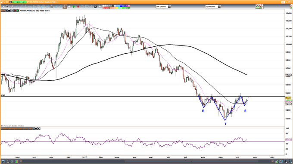Click the Prix panel label

click(3, 11)
